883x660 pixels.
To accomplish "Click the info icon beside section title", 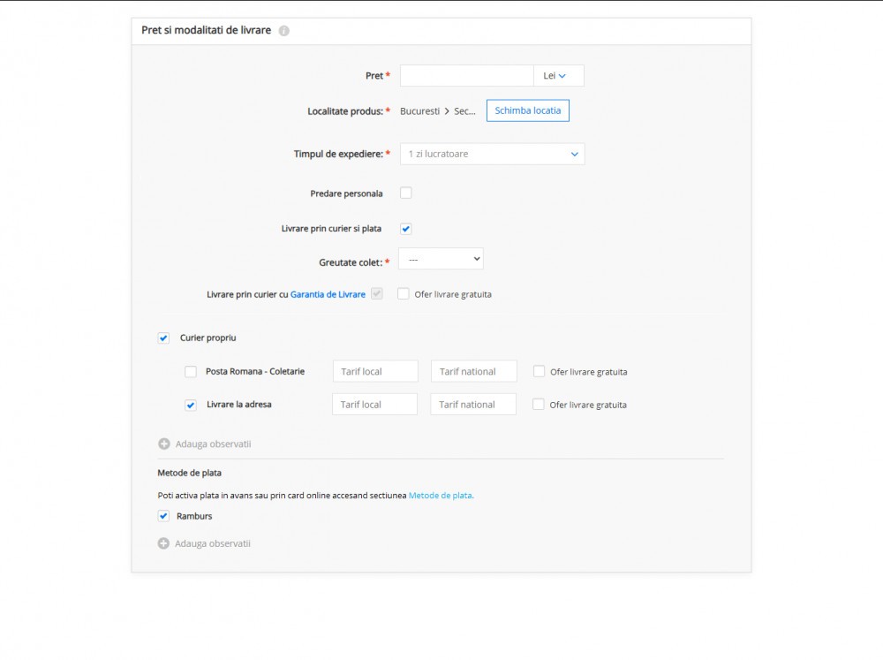I will point(283,31).
